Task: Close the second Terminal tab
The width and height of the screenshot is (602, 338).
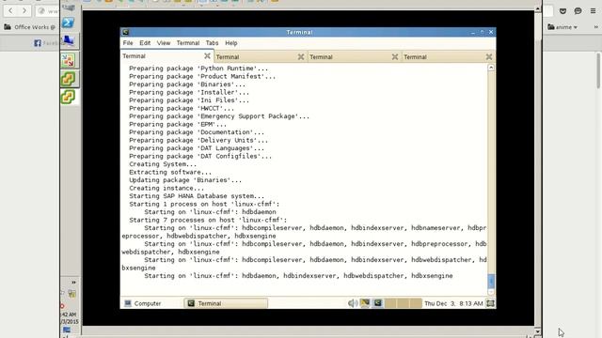Action: (301, 56)
